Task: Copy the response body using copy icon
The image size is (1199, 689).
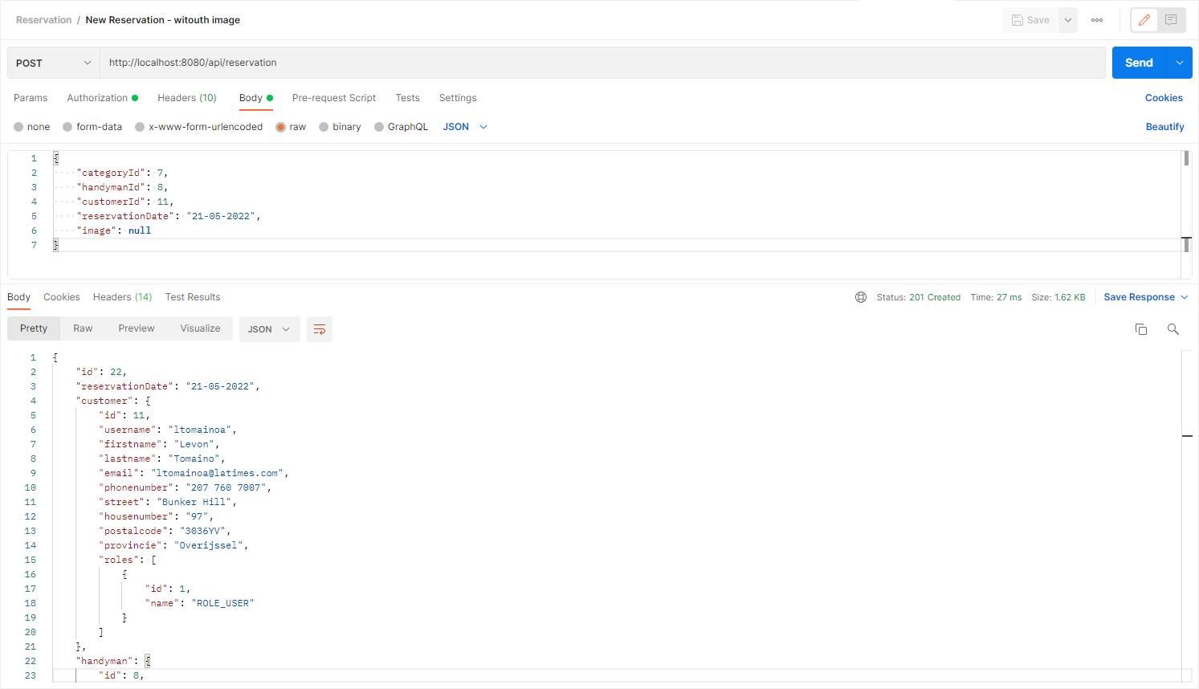Action: click(x=1141, y=328)
